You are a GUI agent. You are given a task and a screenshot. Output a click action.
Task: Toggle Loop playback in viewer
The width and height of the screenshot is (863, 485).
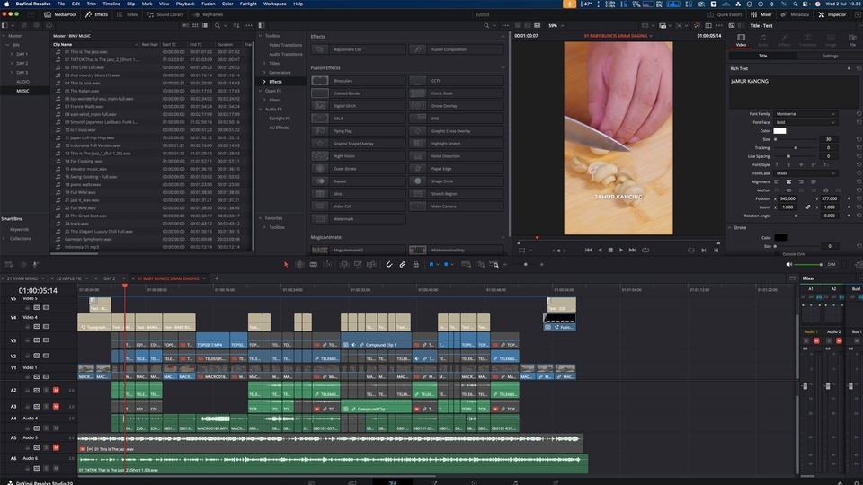[645, 251]
